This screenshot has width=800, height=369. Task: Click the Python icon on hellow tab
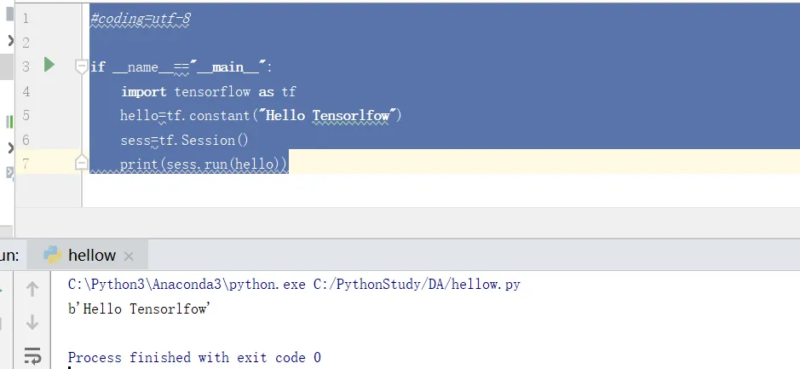click(53, 255)
